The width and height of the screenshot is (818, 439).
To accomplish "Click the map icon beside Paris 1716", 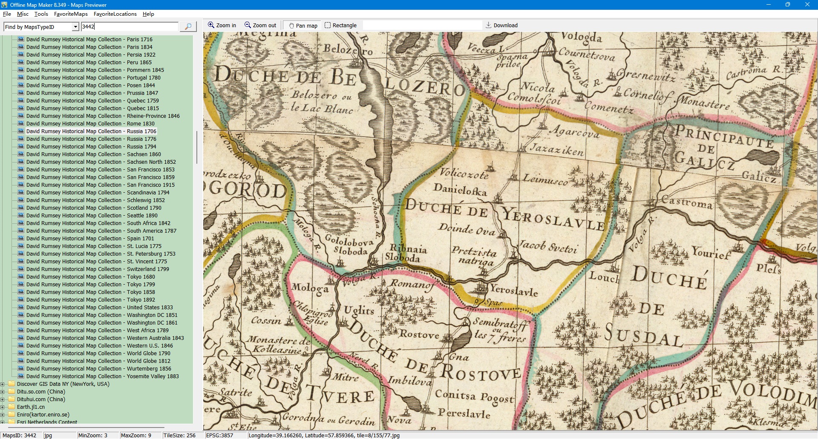I will point(21,39).
